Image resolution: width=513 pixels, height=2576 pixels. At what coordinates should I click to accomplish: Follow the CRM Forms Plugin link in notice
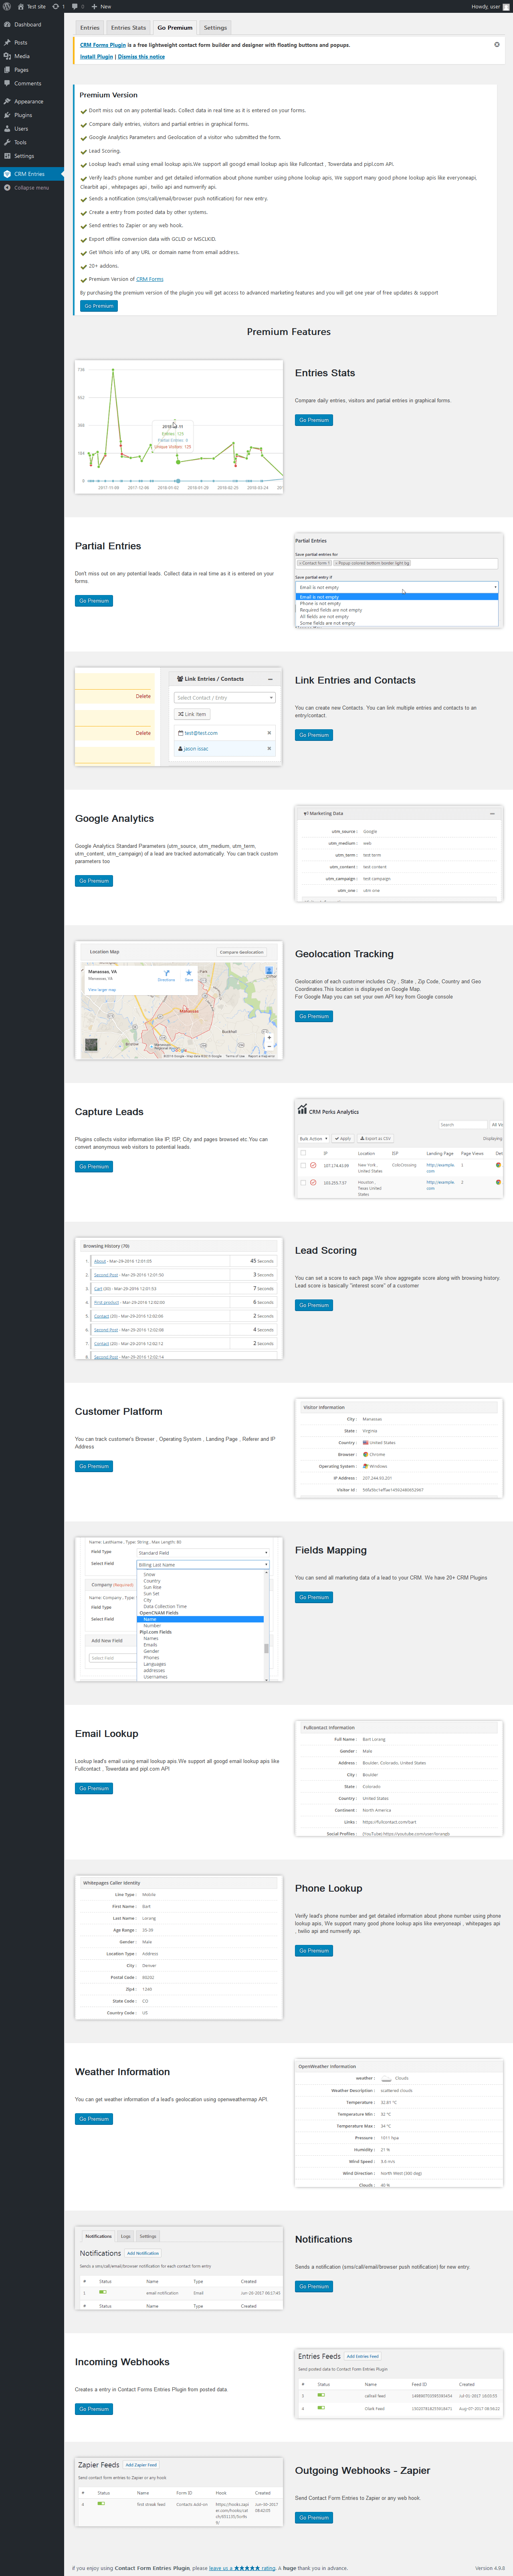coord(103,45)
